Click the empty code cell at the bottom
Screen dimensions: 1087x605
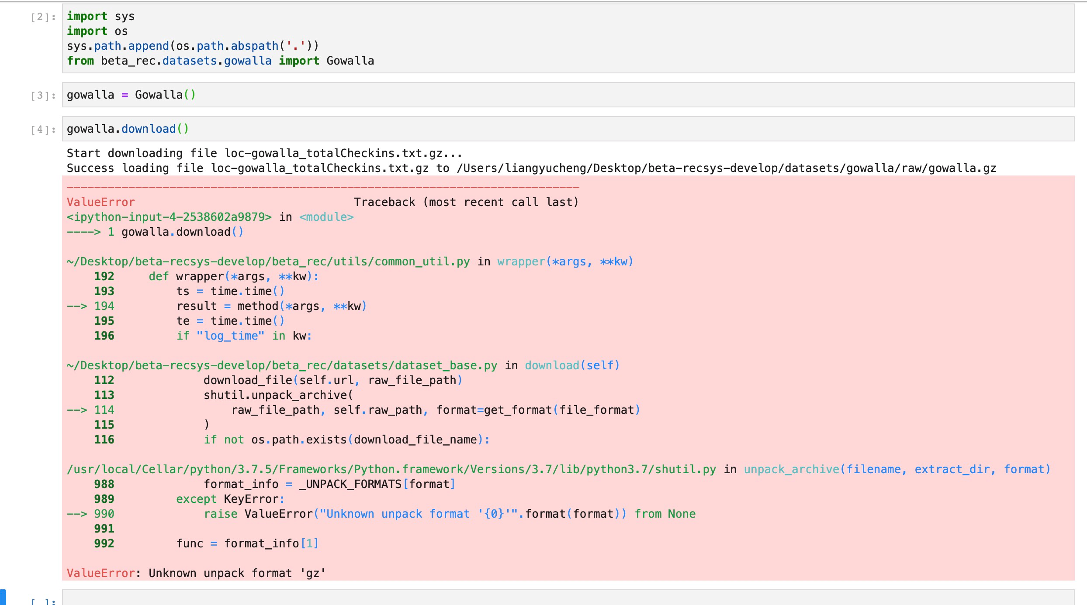(x=568, y=598)
